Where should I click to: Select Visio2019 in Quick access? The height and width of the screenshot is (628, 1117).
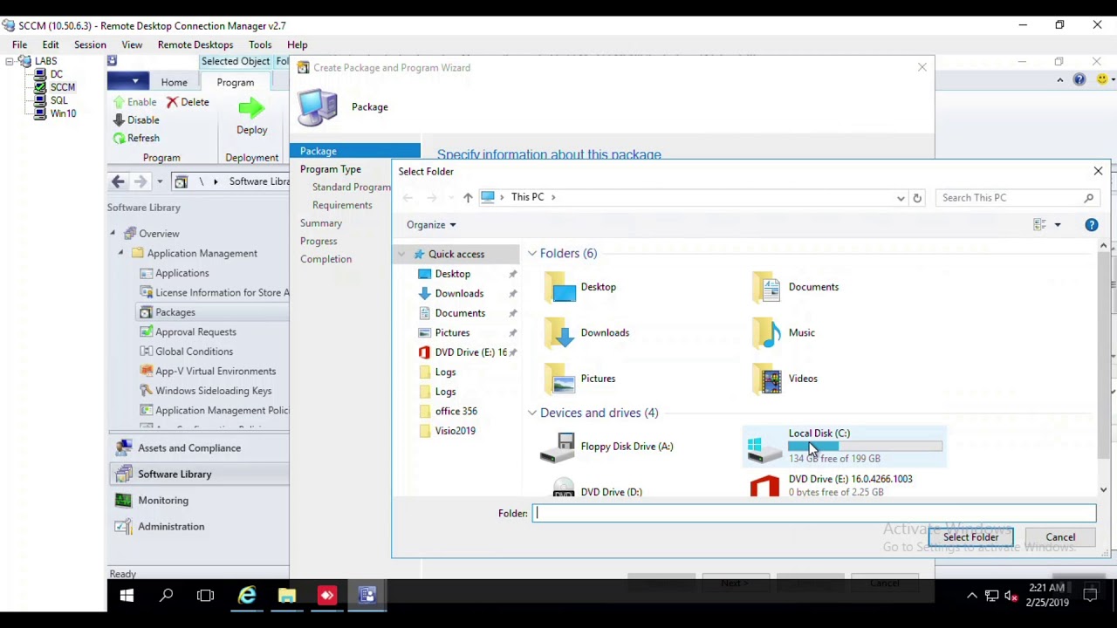coord(455,431)
